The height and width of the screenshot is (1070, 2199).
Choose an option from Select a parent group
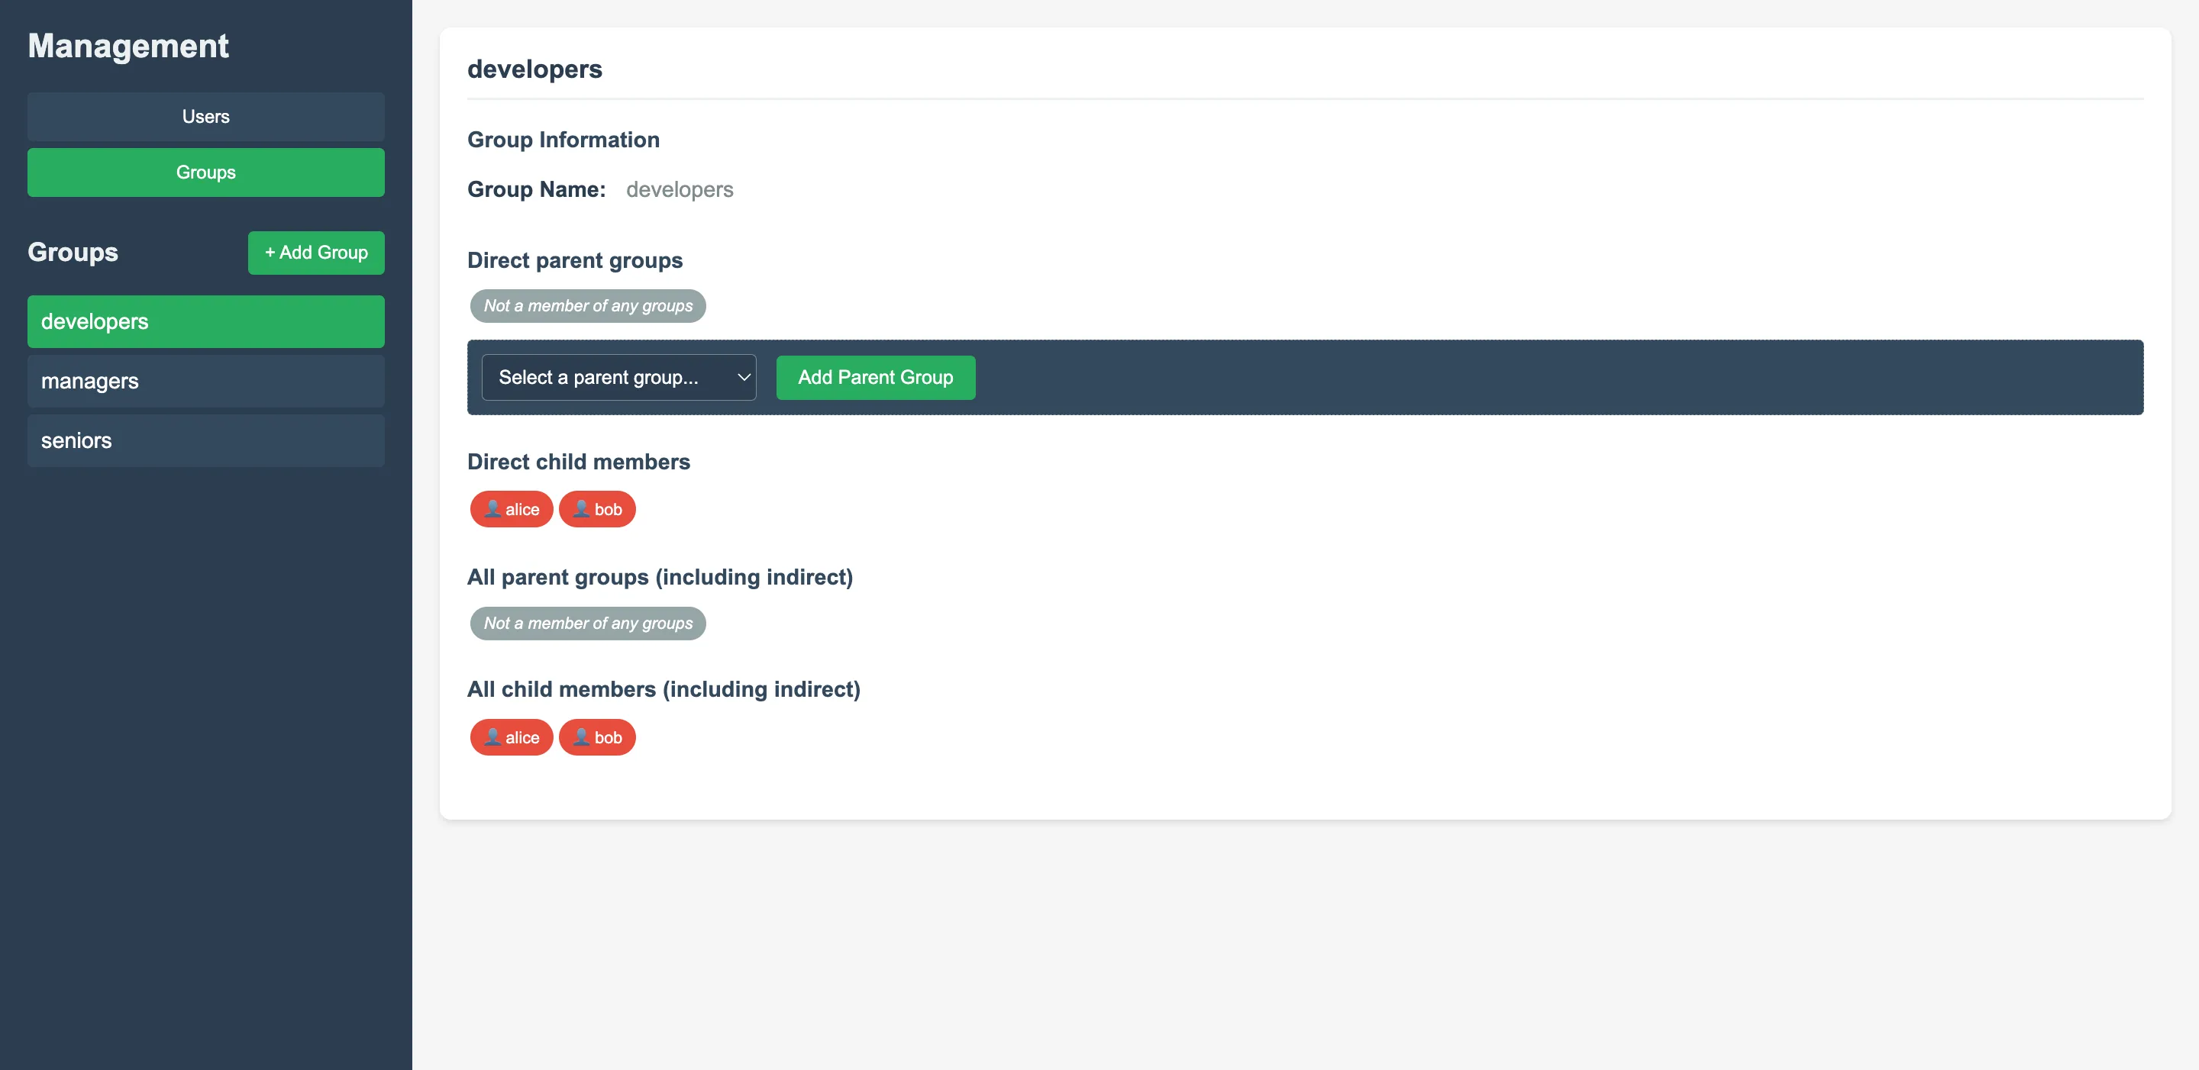click(x=618, y=377)
